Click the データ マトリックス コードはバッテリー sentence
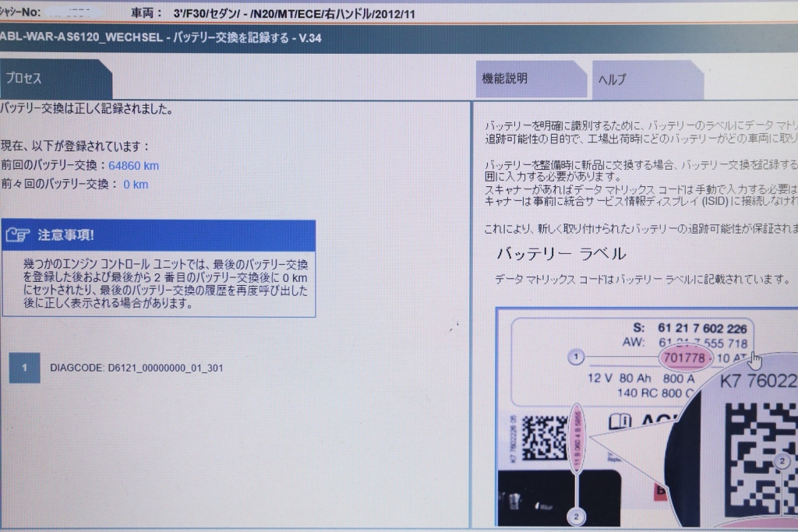The height and width of the screenshot is (532, 798). (643, 279)
